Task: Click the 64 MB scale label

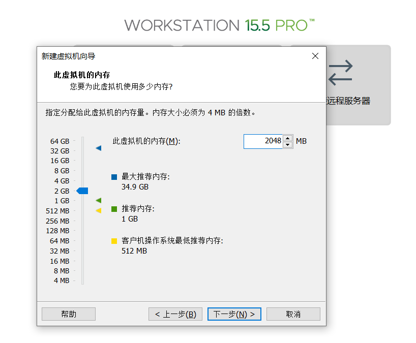Action: [x=60, y=241]
